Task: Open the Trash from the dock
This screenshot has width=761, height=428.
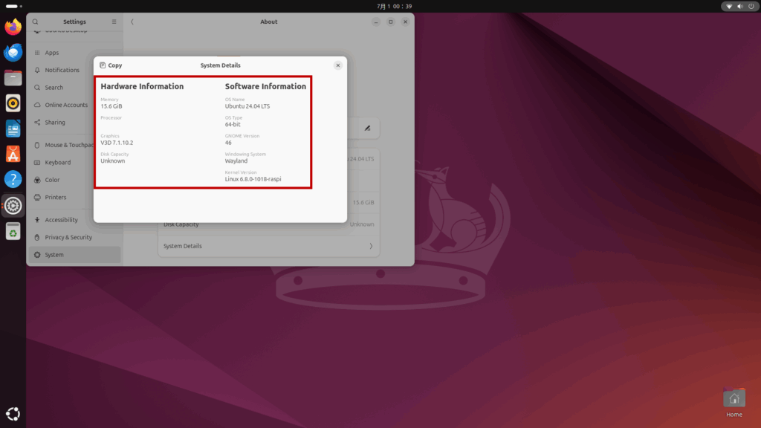Action: pyautogui.click(x=13, y=233)
